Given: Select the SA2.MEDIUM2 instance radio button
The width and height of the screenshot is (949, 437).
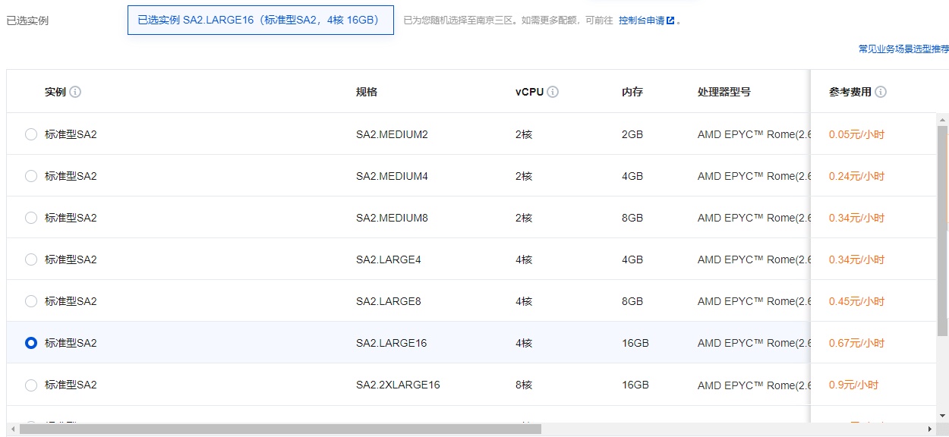Looking at the screenshot, I should [x=30, y=134].
